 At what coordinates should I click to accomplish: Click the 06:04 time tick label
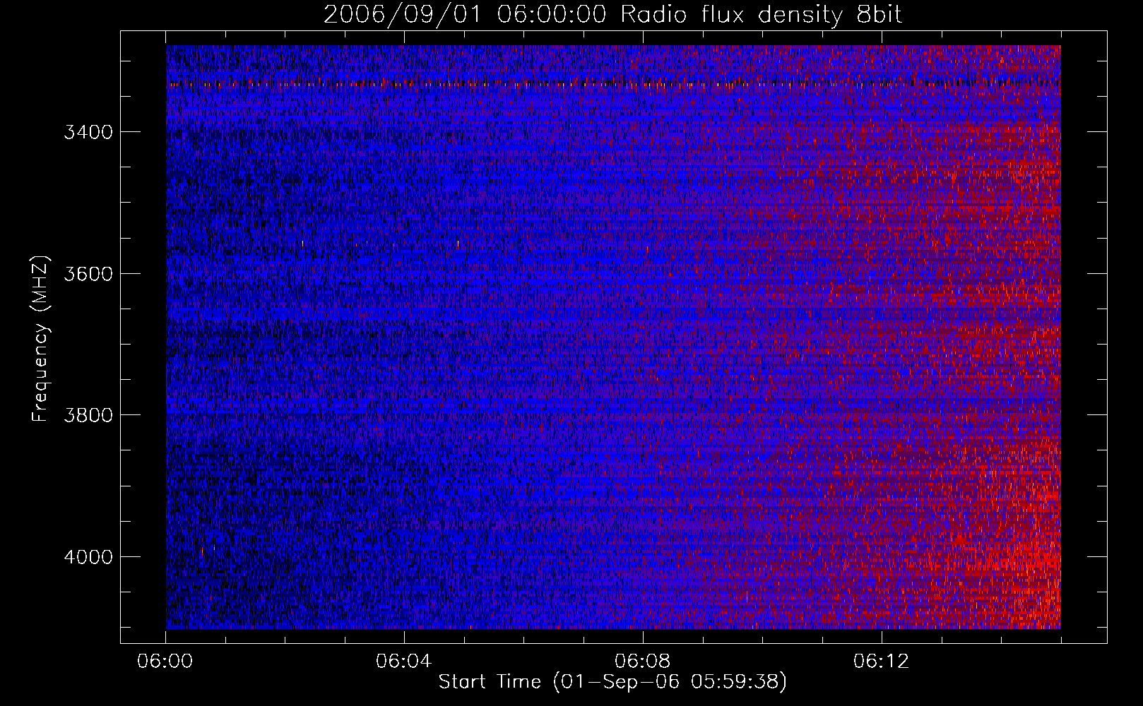pos(404,662)
